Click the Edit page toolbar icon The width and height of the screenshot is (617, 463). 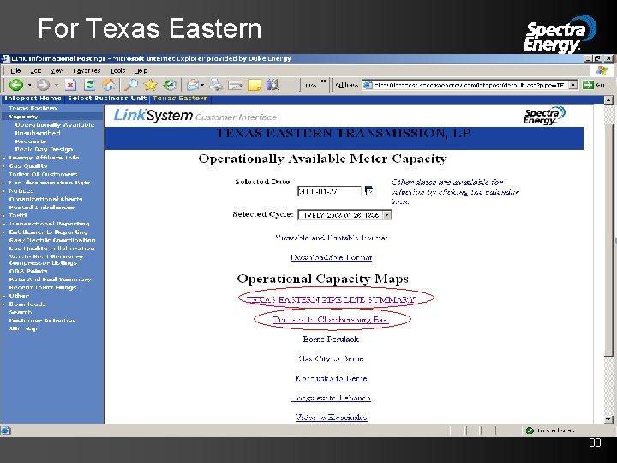(x=235, y=85)
